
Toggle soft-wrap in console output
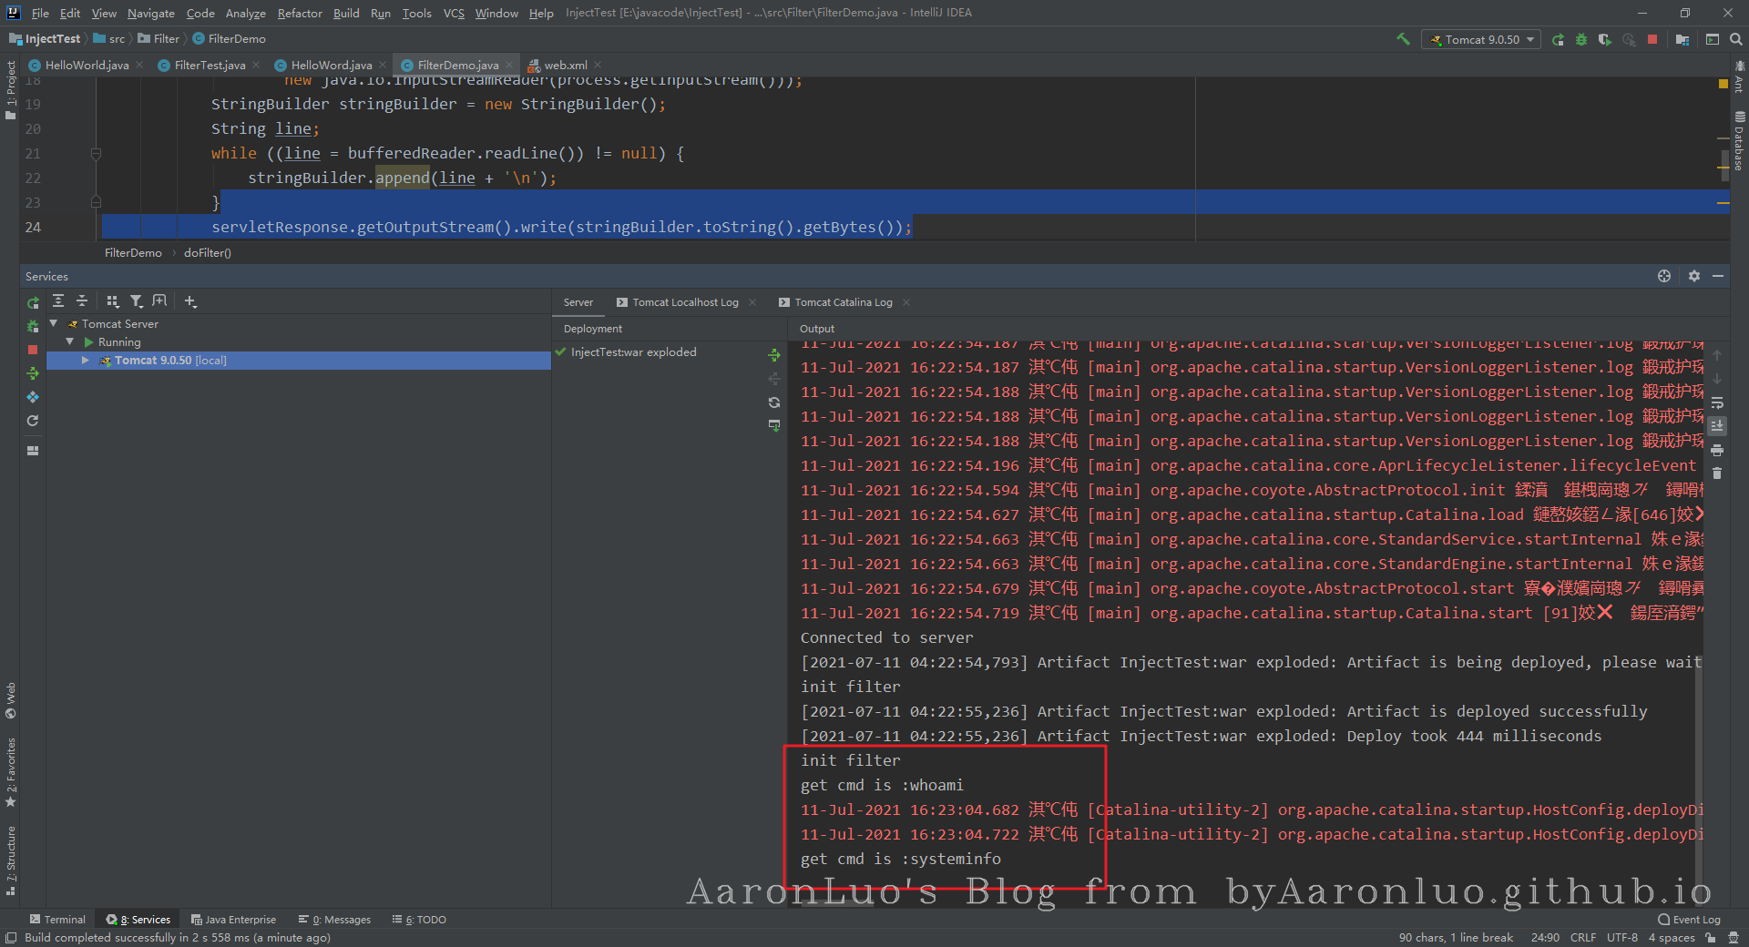(1717, 402)
